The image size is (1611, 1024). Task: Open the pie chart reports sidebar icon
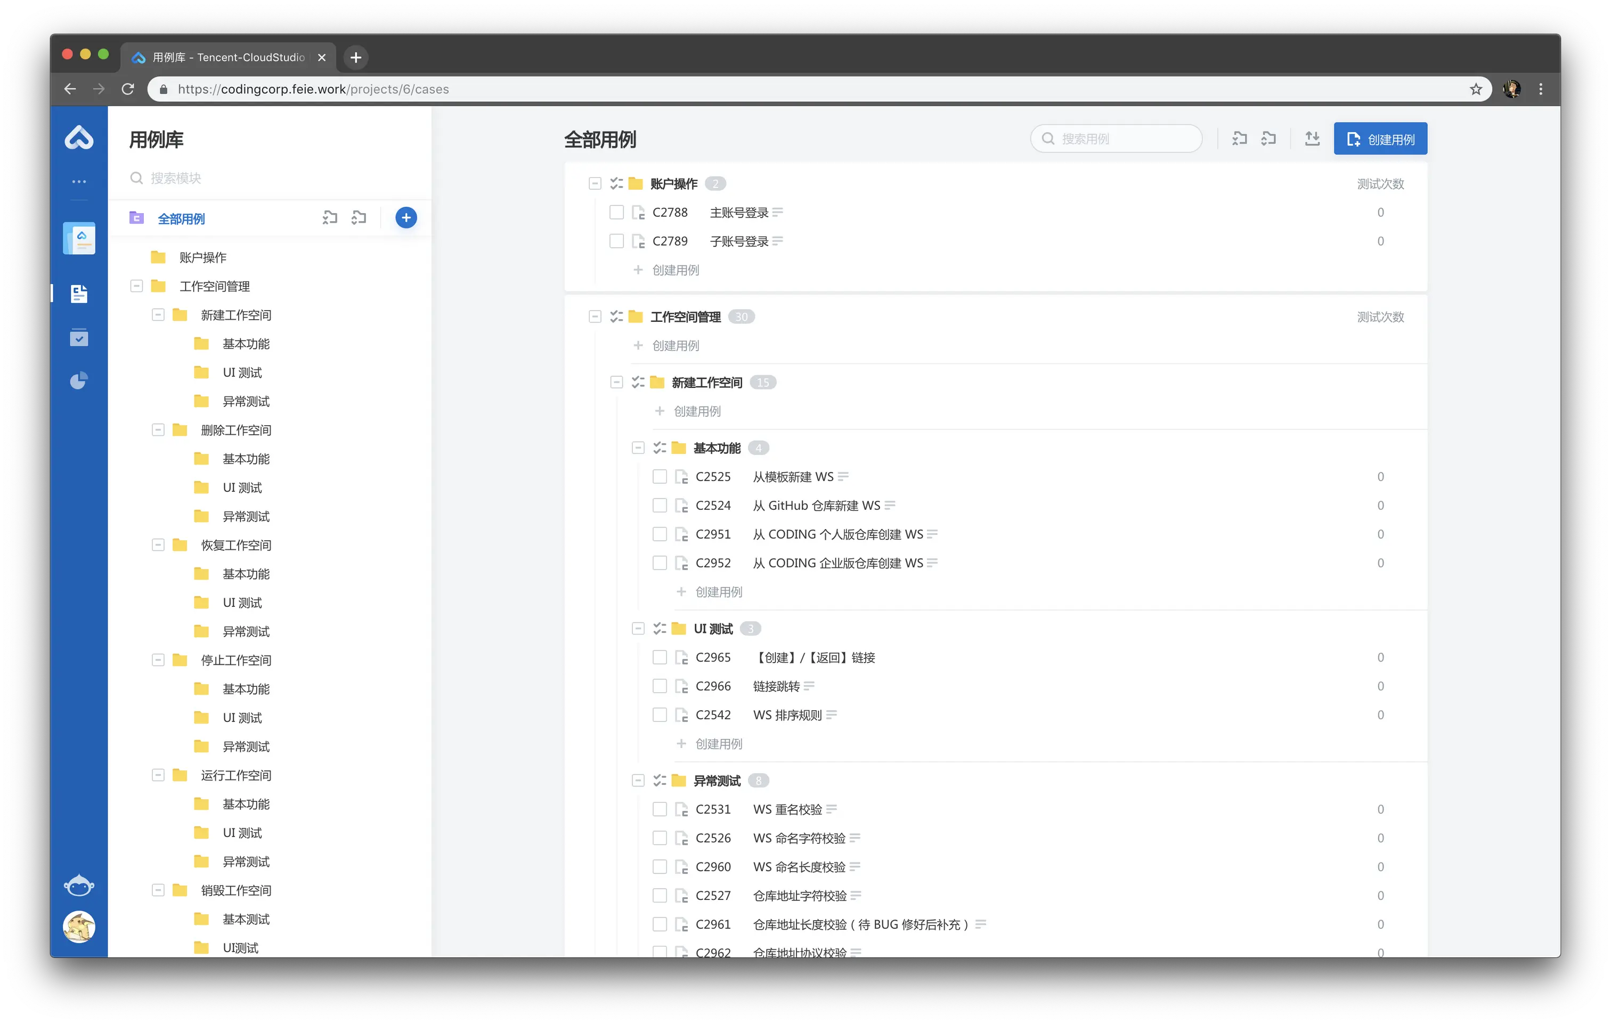coord(79,381)
